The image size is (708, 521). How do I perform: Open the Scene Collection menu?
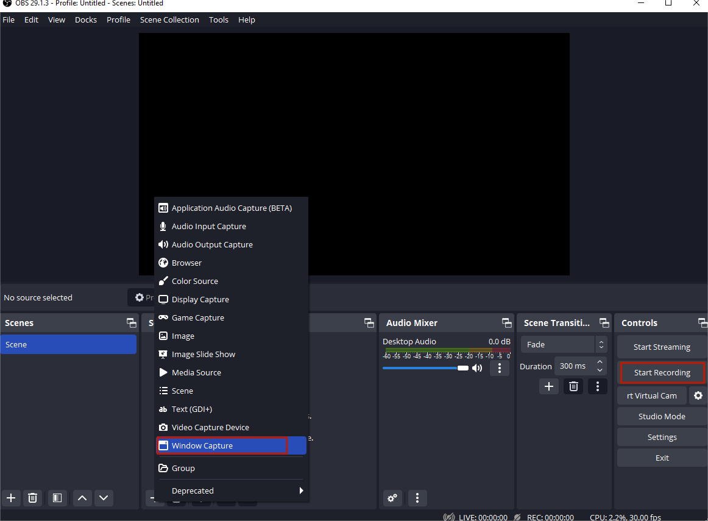pyautogui.click(x=169, y=19)
